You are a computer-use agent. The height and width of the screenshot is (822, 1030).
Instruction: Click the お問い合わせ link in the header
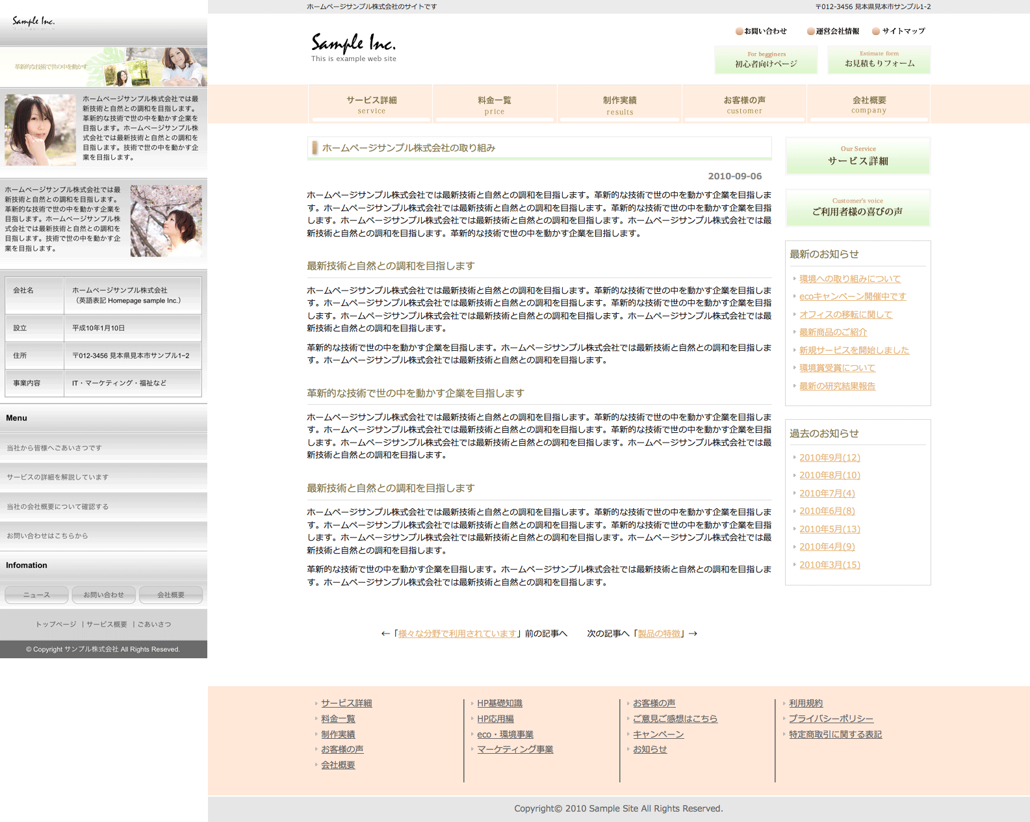(x=765, y=31)
